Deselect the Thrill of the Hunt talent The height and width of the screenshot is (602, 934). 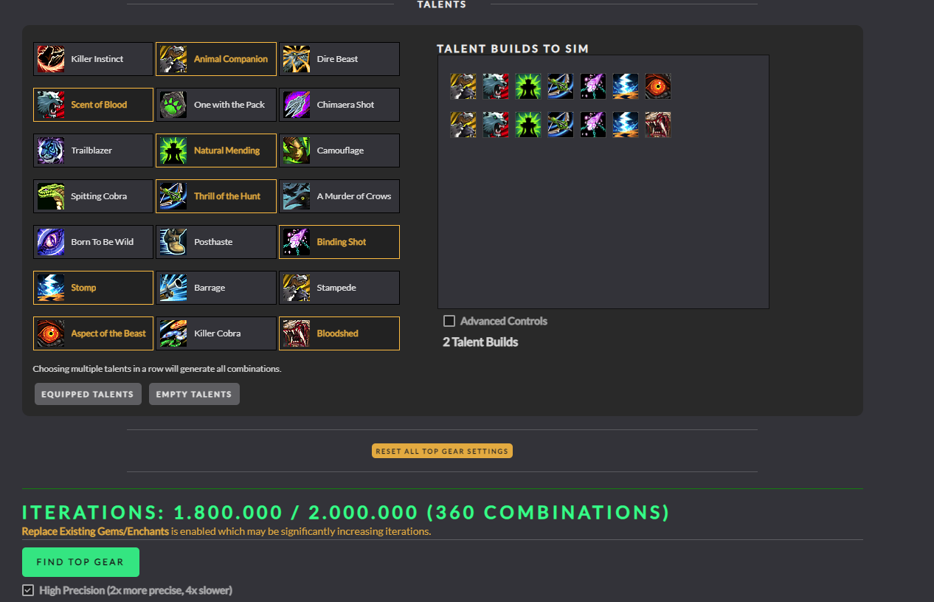click(216, 196)
